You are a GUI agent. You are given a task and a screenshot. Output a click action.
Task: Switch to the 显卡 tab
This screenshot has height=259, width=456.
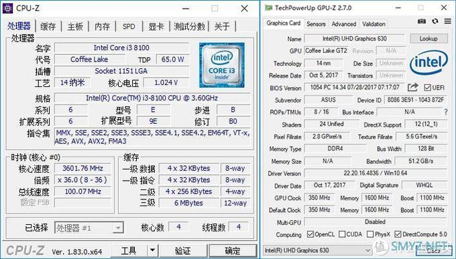click(156, 26)
